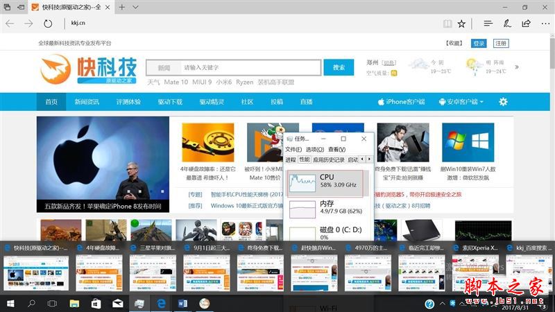Viewport: 555px width, 312px height.
Task: Open the web notes pen icon
Action: [507, 24]
